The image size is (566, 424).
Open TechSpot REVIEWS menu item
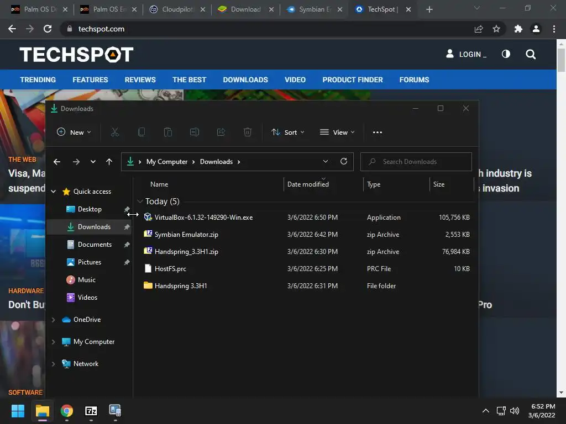[140, 79]
